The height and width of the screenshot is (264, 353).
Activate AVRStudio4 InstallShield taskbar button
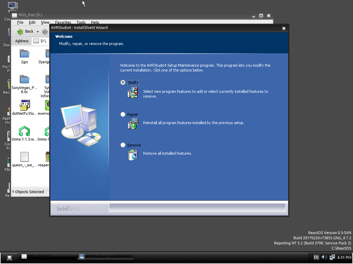pos(106,256)
